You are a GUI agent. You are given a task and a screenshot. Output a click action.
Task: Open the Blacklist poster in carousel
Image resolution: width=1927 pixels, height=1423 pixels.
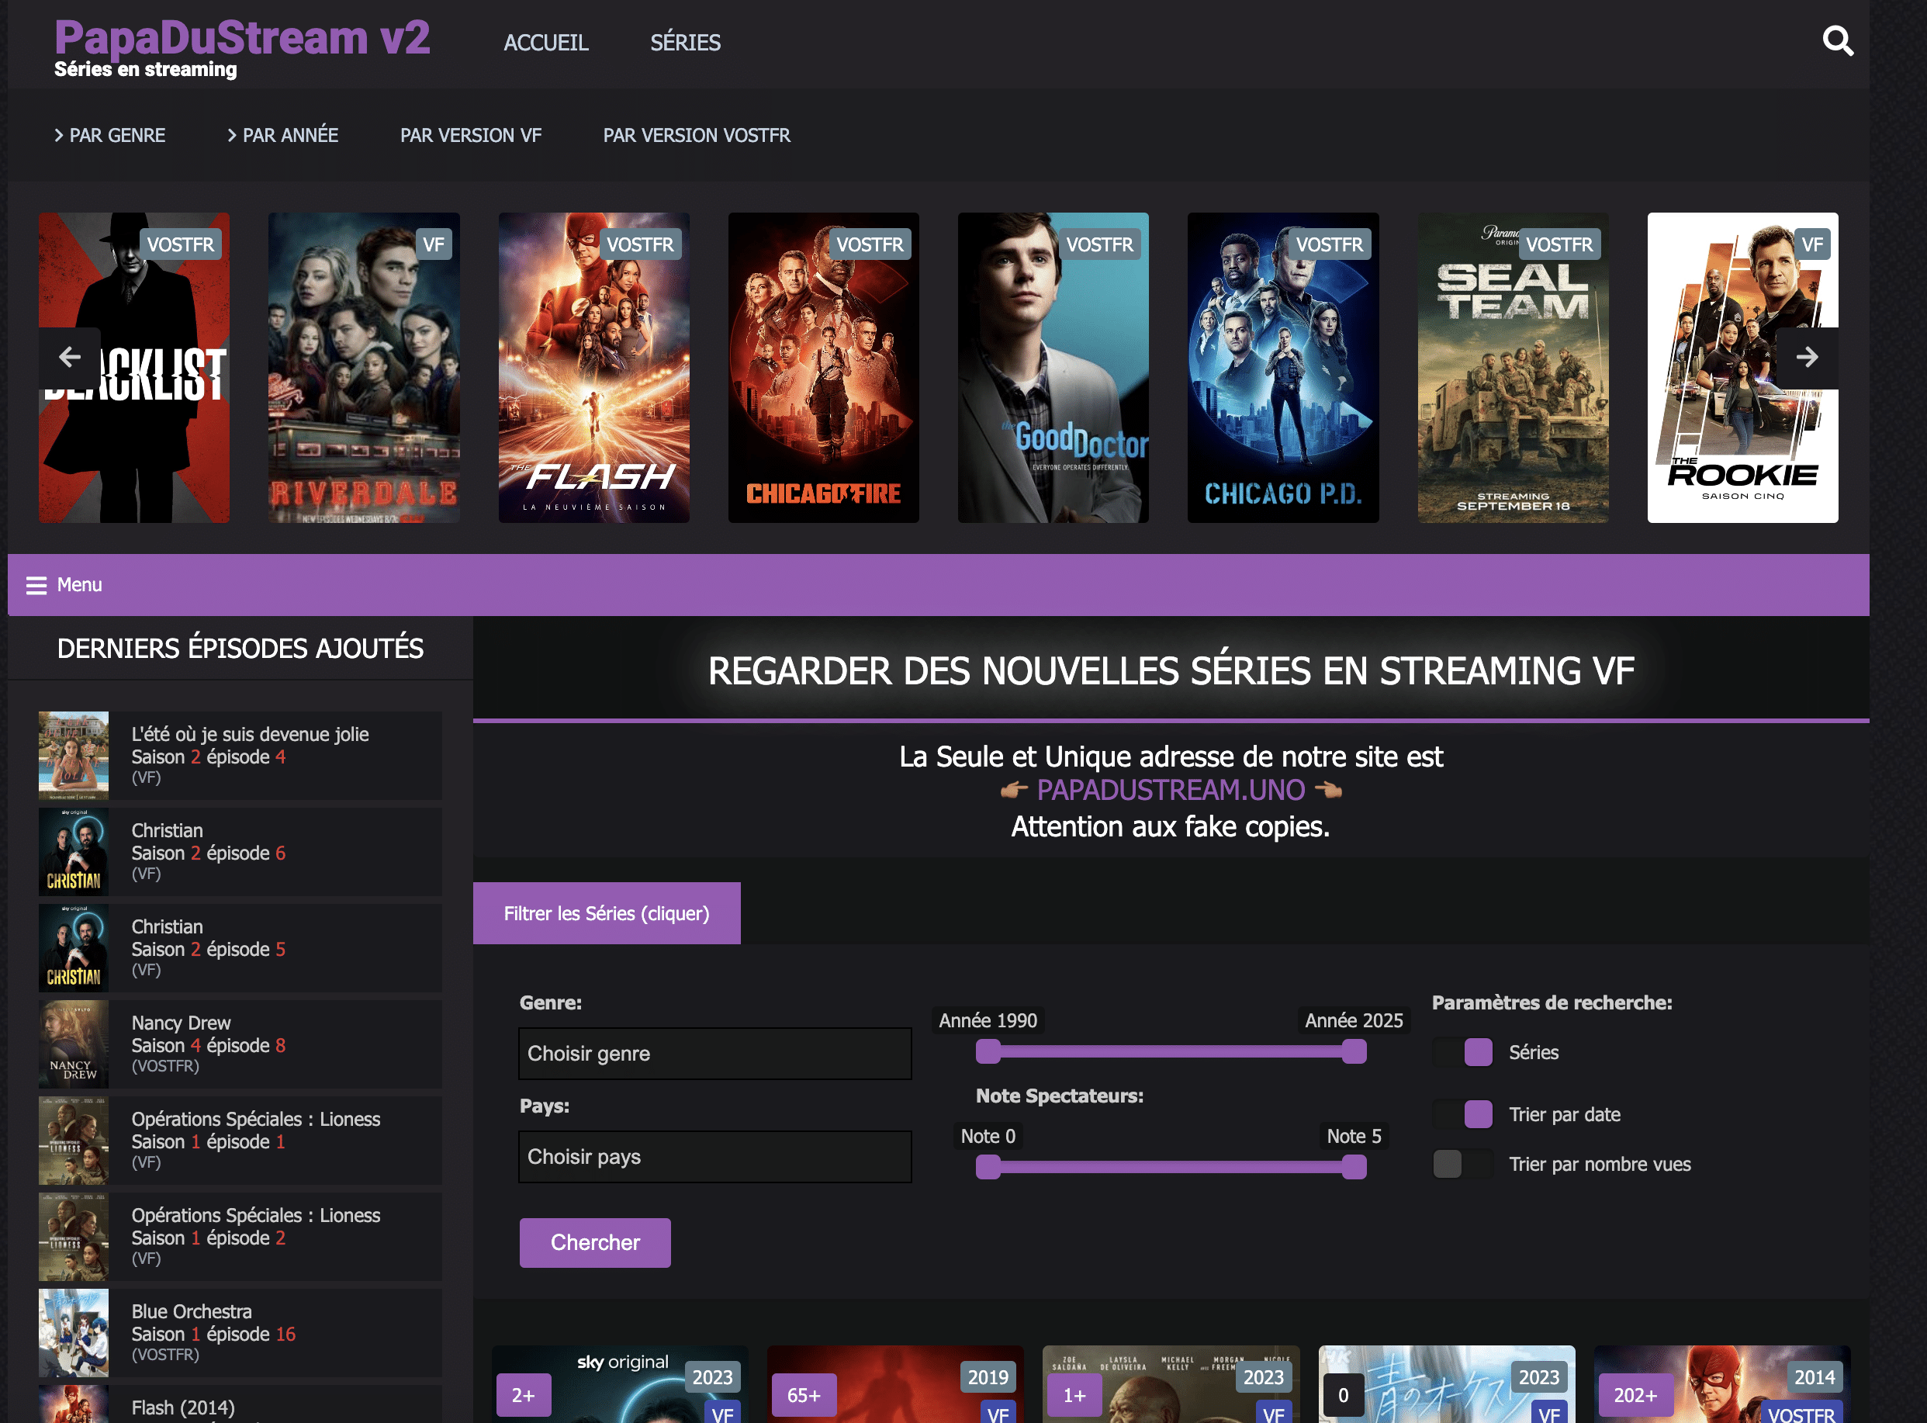click(134, 368)
